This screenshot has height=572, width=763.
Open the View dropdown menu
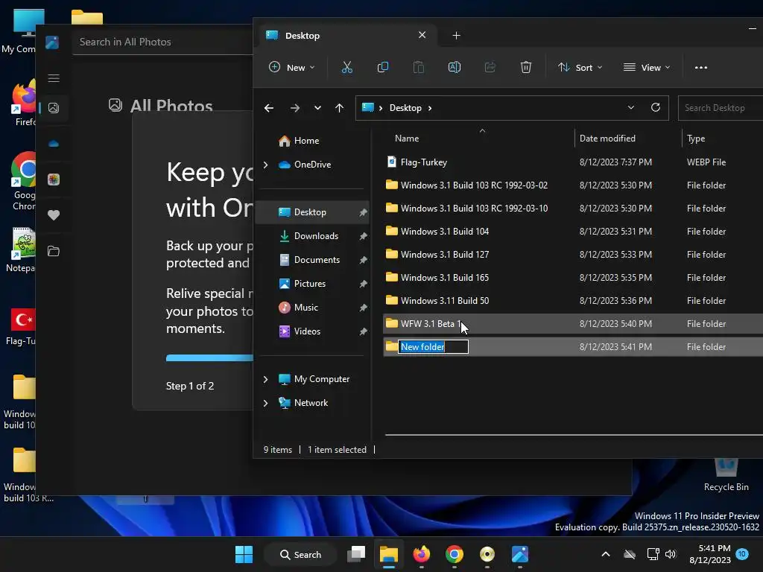click(x=648, y=67)
